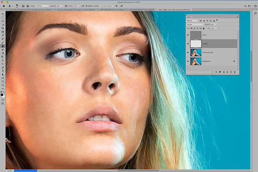The width and height of the screenshot is (258, 172).
Task: Select the Rectangular Marquee tool
Action: point(3,18)
